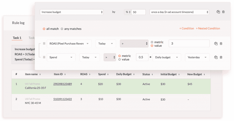Delete the Increase budget task
The image size is (234, 121).
coord(223,12)
